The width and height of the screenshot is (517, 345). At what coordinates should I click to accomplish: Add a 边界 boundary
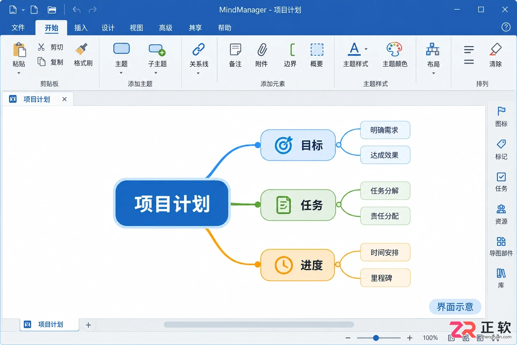click(x=292, y=50)
